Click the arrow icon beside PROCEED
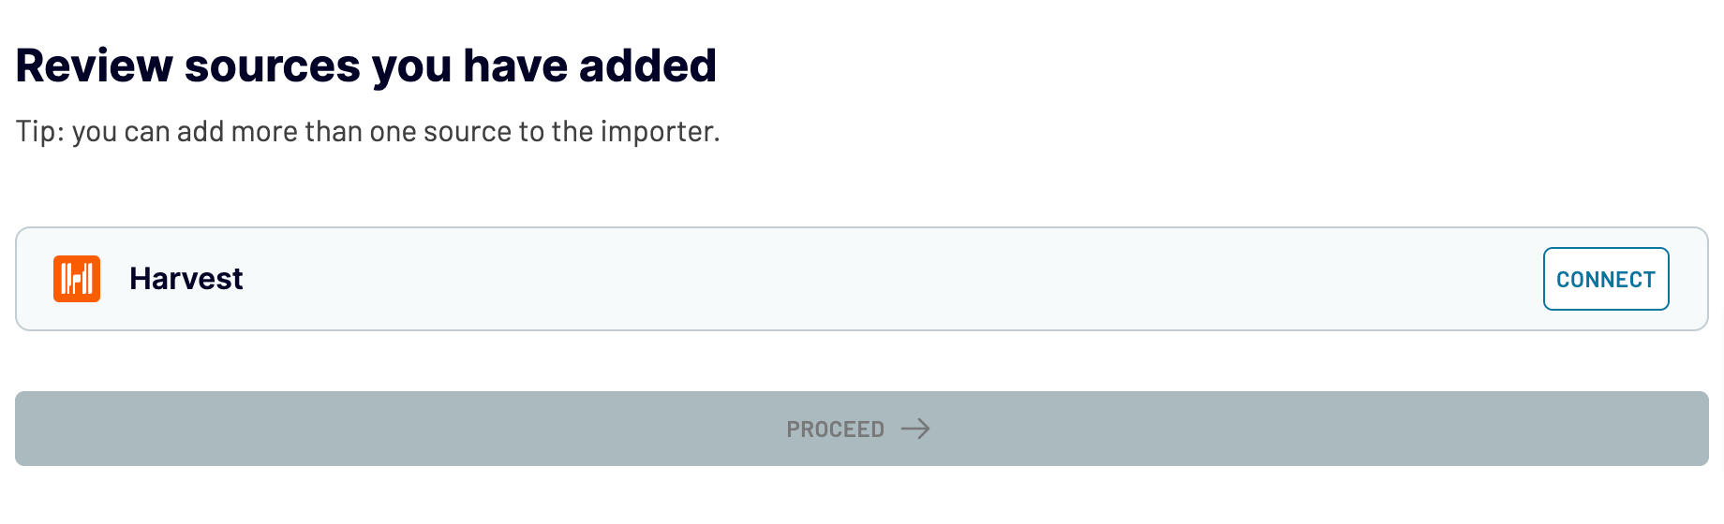Image resolution: width=1724 pixels, height=524 pixels. point(915,429)
